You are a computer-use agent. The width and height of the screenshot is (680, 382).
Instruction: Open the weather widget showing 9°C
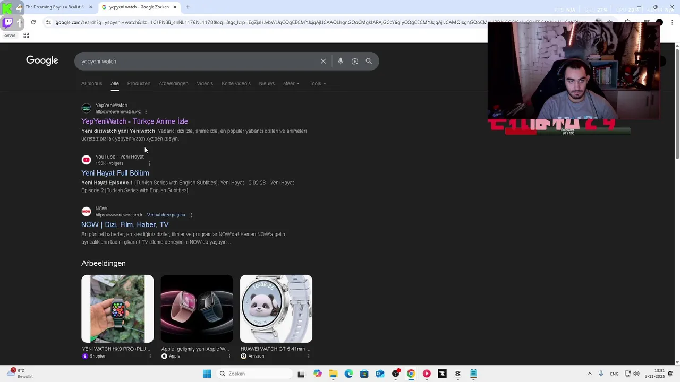(19, 374)
